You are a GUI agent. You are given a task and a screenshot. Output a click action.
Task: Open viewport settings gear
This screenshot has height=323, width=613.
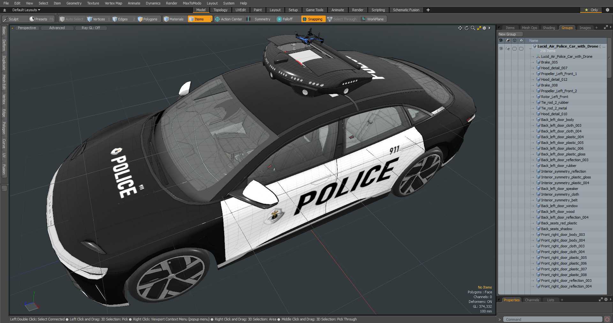(484, 28)
